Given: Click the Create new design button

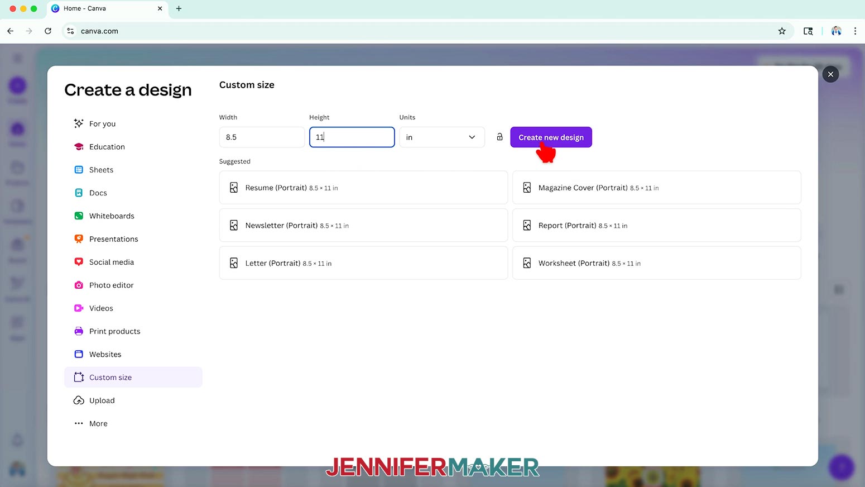Looking at the screenshot, I should pyautogui.click(x=551, y=137).
